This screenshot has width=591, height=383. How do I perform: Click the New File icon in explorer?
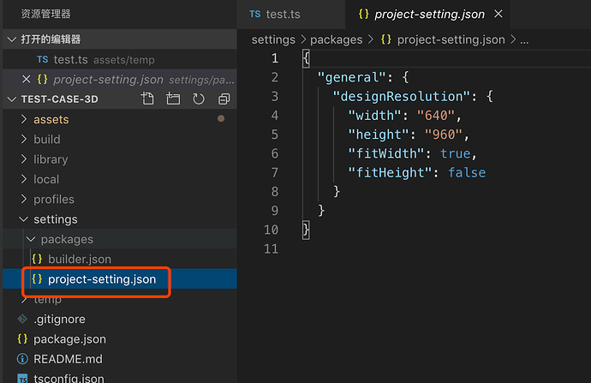[x=148, y=99]
